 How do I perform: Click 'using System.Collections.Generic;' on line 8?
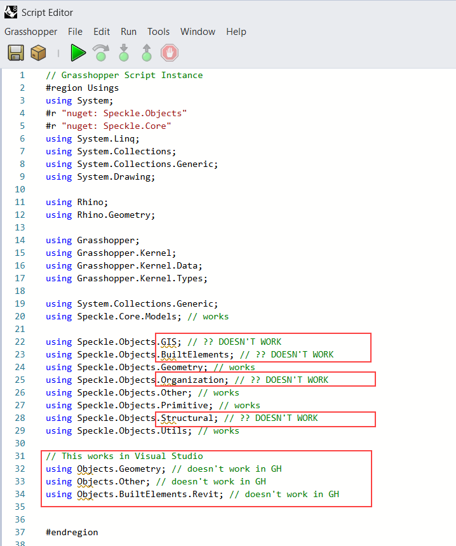[x=131, y=164]
